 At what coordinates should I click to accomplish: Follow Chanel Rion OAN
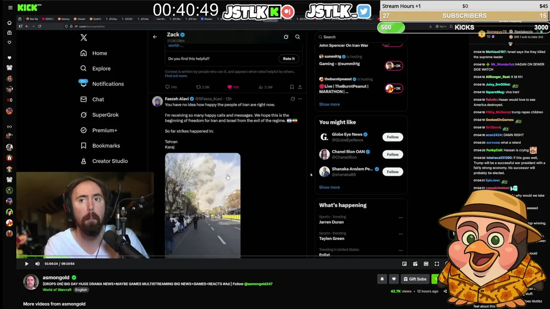(x=392, y=154)
